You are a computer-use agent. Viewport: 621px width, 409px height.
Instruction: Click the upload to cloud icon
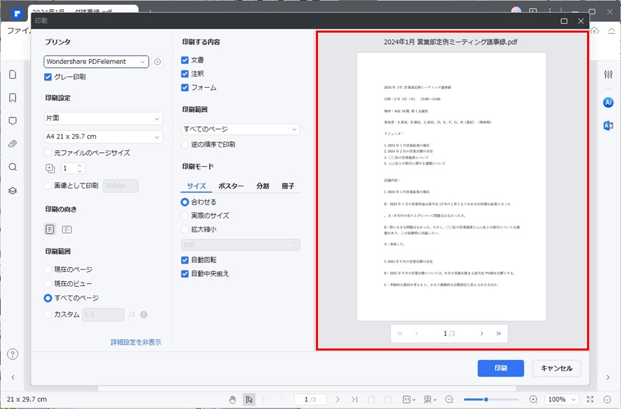point(595,31)
